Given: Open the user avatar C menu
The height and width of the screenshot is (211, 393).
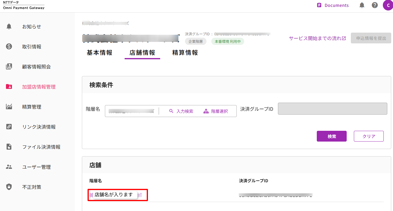Looking at the screenshot, I should (388, 5).
